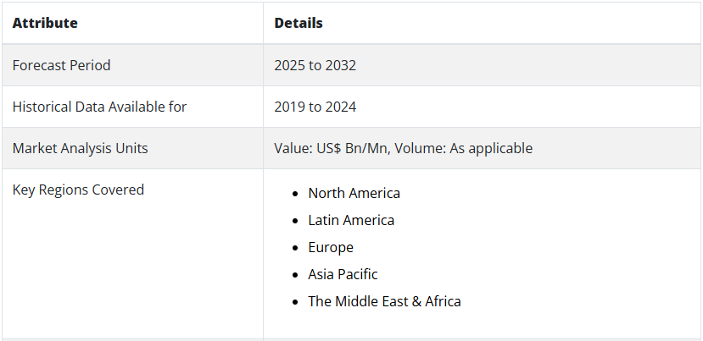Click The Middle East & Africa item
The height and width of the screenshot is (341, 703).
pos(384,301)
